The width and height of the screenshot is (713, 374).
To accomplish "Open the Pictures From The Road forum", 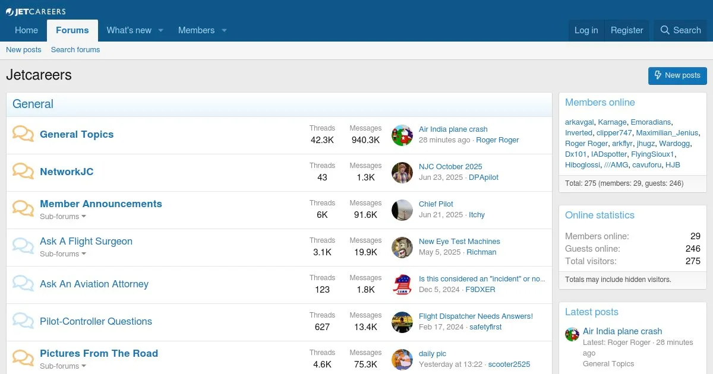I will tap(99, 353).
